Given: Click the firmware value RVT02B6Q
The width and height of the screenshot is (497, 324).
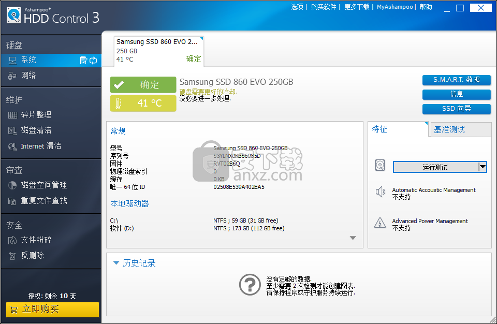Looking at the screenshot, I should tap(227, 164).
